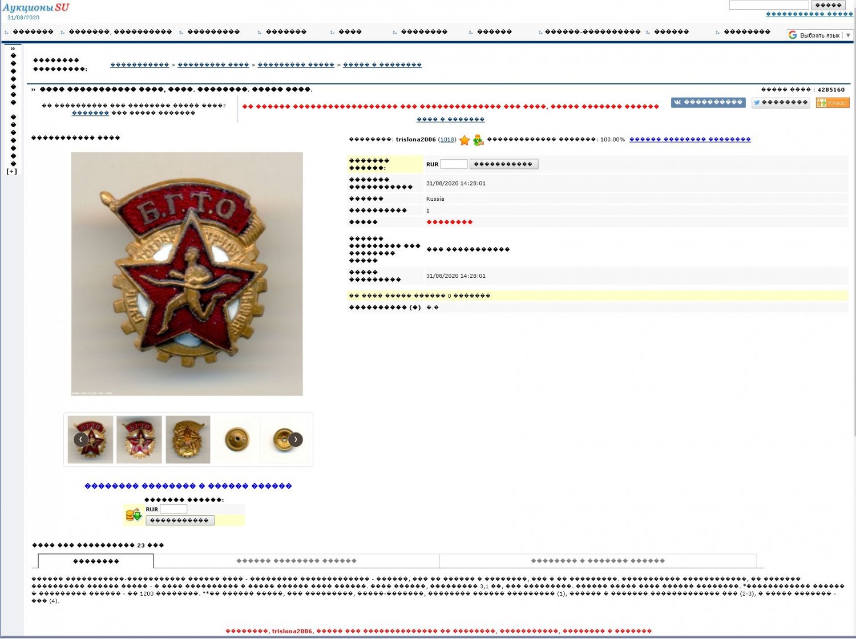
Task: Open the Google 'Выбрать язык' language dropdown
Action: pos(819,35)
